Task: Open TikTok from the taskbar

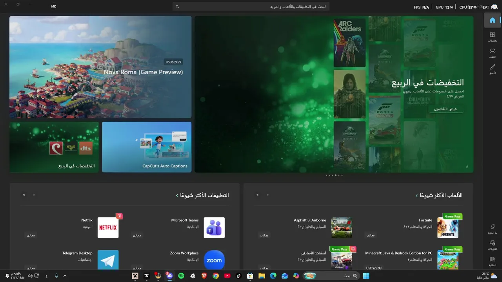Action: click(238, 276)
